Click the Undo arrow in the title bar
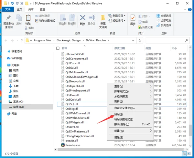This screenshot has height=158, width=194. [x=12, y=3]
